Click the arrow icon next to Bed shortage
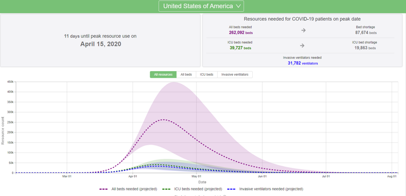The image size is (406, 196). 303,30
